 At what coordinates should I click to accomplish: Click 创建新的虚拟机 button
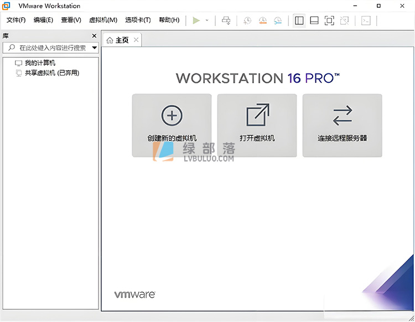coord(172,125)
